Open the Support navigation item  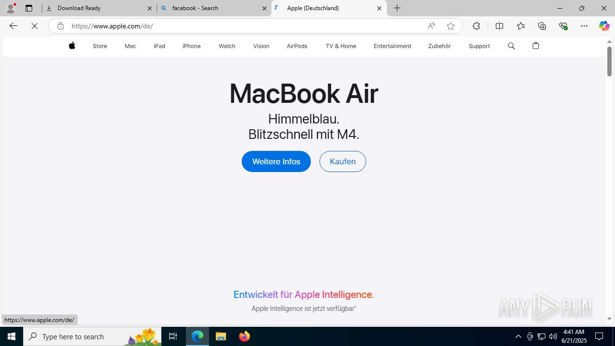click(479, 46)
